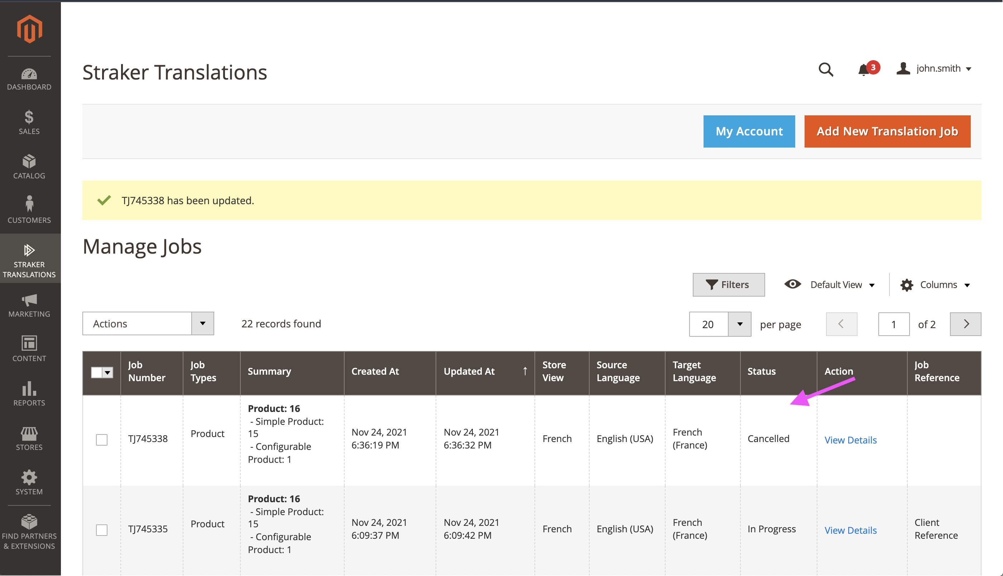This screenshot has width=1003, height=576.
Task: Open the Dashboard from sidebar
Action: [29, 79]
